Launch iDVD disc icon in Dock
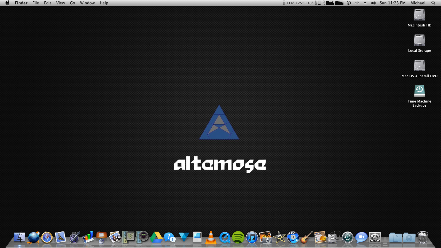This screenshot has height=248, width=441. pos(293,237)
